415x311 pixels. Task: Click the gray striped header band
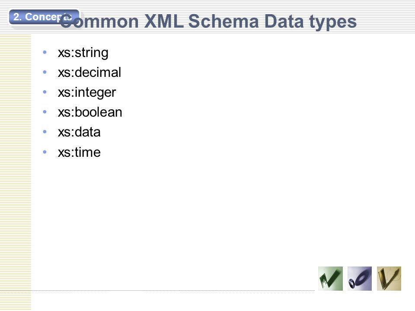[x=207, y=17]
